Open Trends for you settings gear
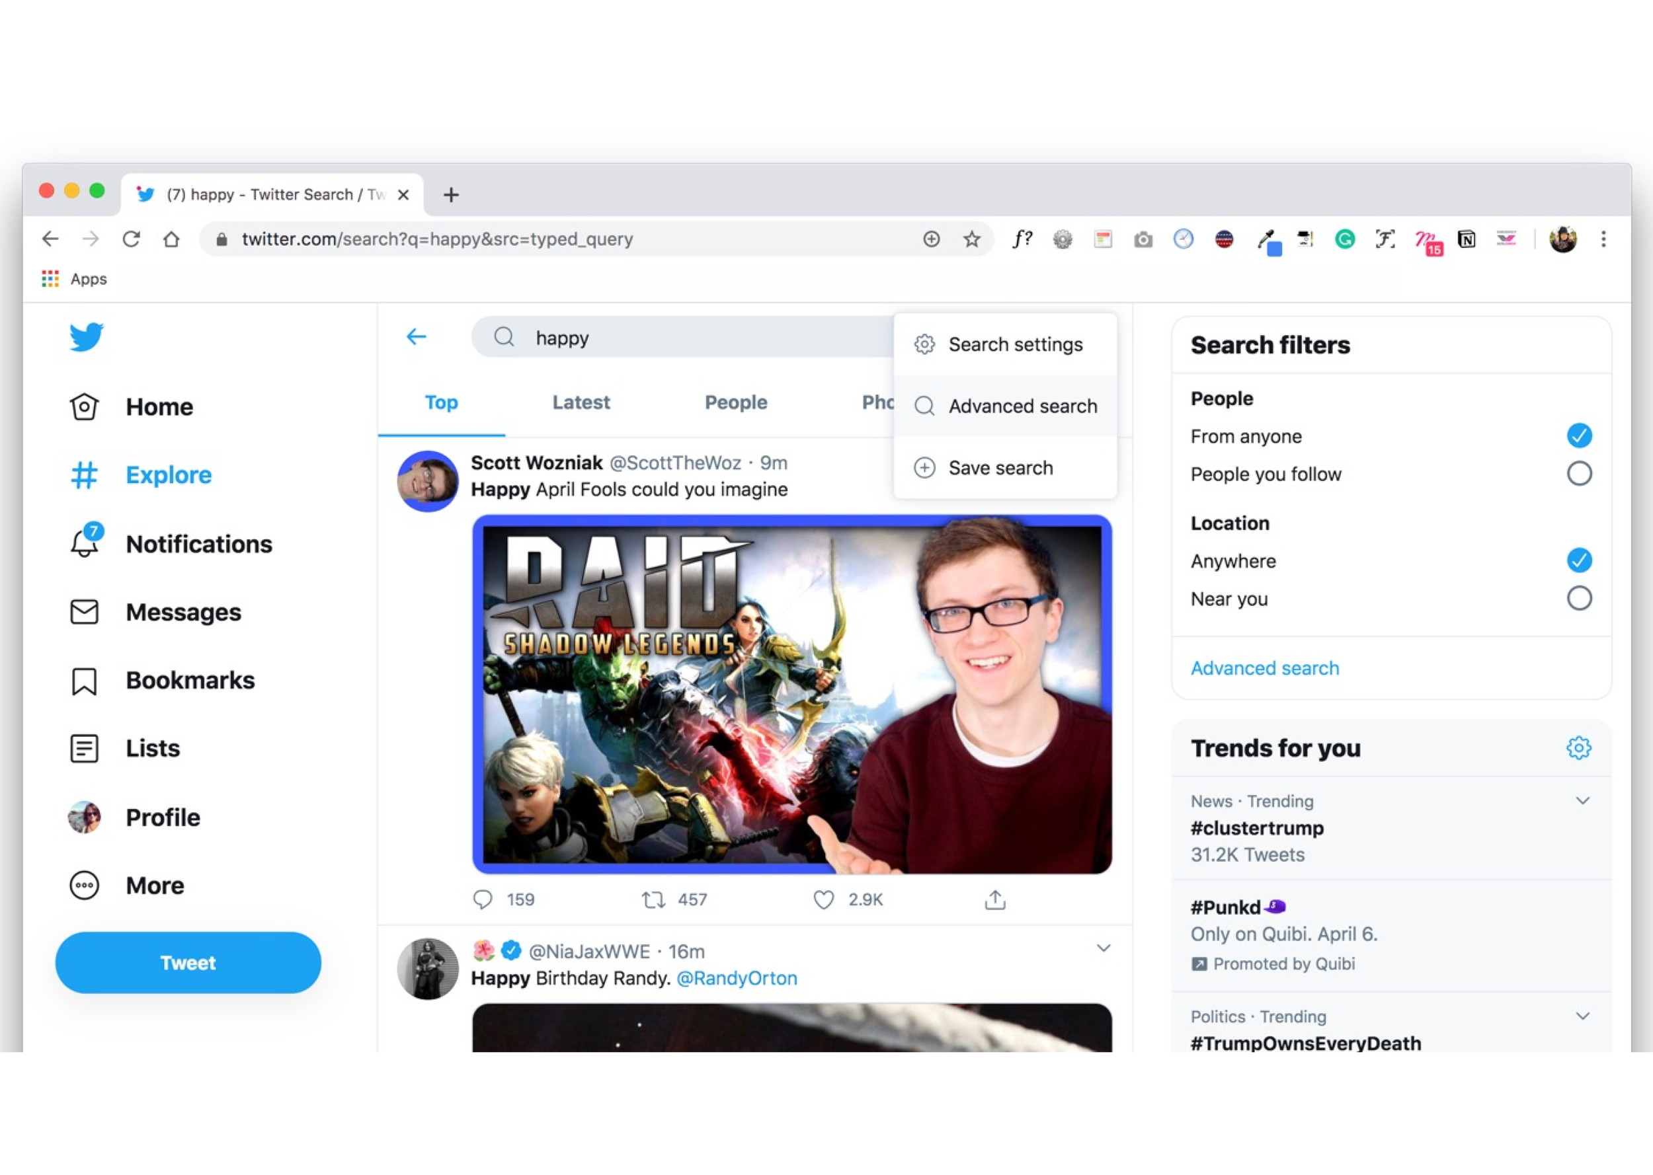Screen dimensions: 1653x1175 pos(1578,747)
